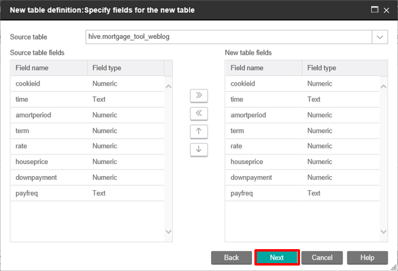Cancel the new table definition
This screenshot has width=398, height=271.
tap(322, 258)
